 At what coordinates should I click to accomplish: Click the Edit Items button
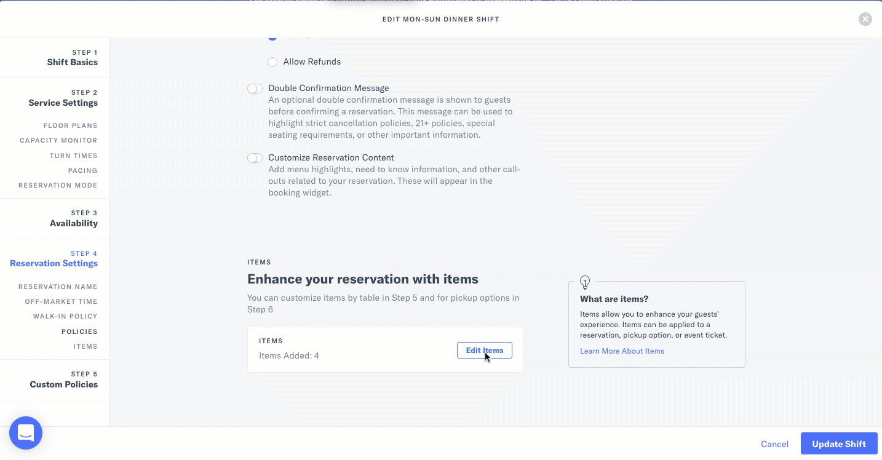coord(484,351)
